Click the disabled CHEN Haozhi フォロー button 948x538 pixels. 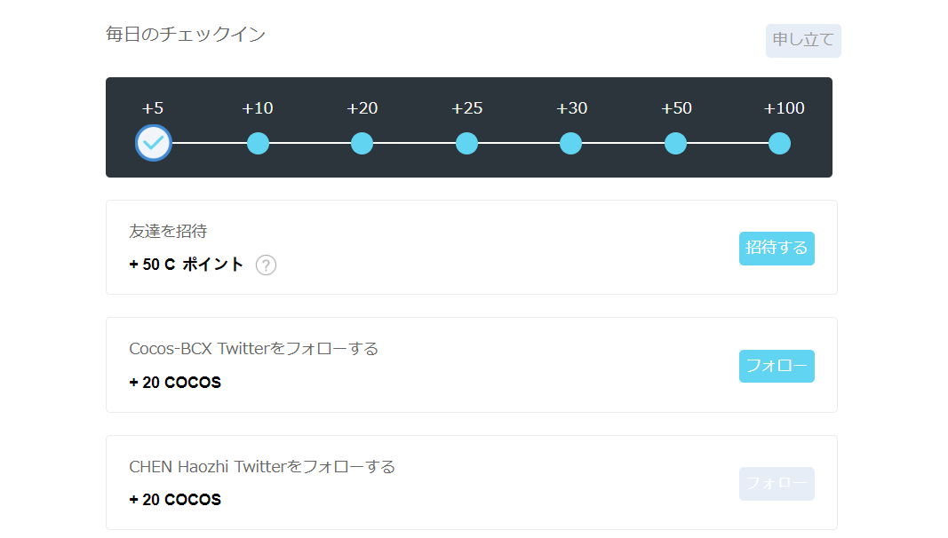click(x=777, y=484)
